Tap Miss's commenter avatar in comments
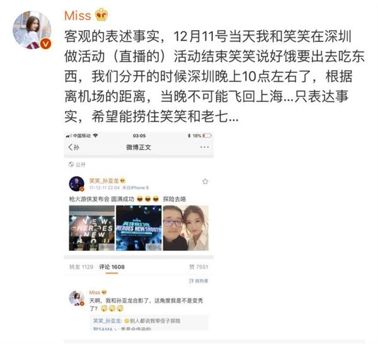The image size is (378, 344). point(77,298)
